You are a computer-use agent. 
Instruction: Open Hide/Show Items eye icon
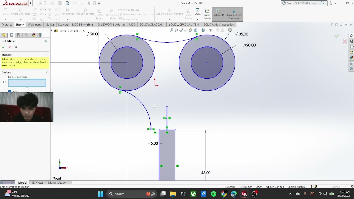pyautogui.click(x=210, y=30)
